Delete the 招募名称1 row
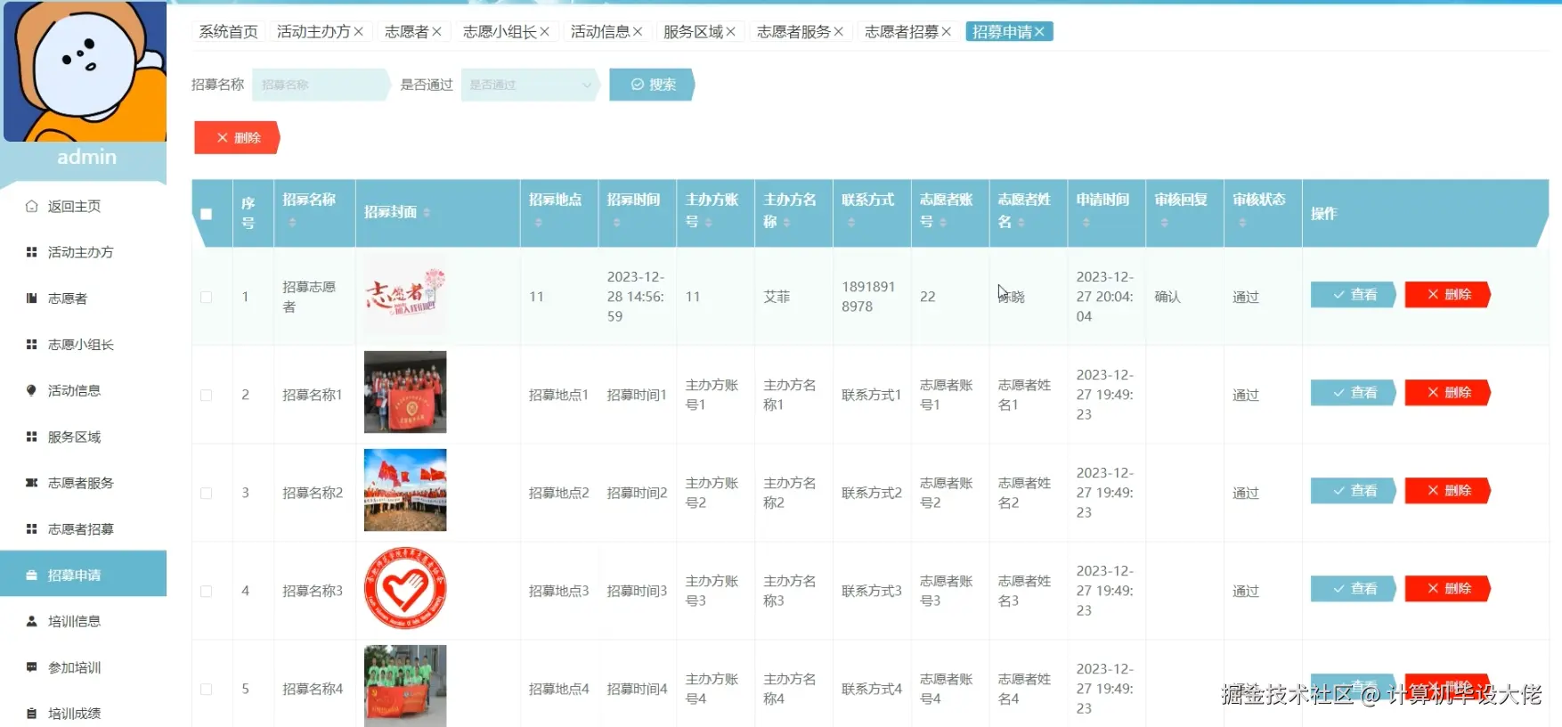Image resolution: width=1562 pixels, height=727 pixels. (x=1447, y=393)
